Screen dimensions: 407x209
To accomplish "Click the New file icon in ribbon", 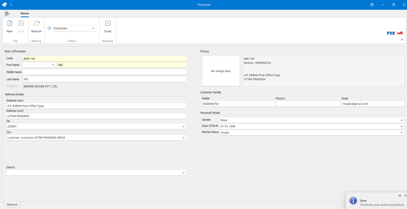I will (x=10, y=24).
